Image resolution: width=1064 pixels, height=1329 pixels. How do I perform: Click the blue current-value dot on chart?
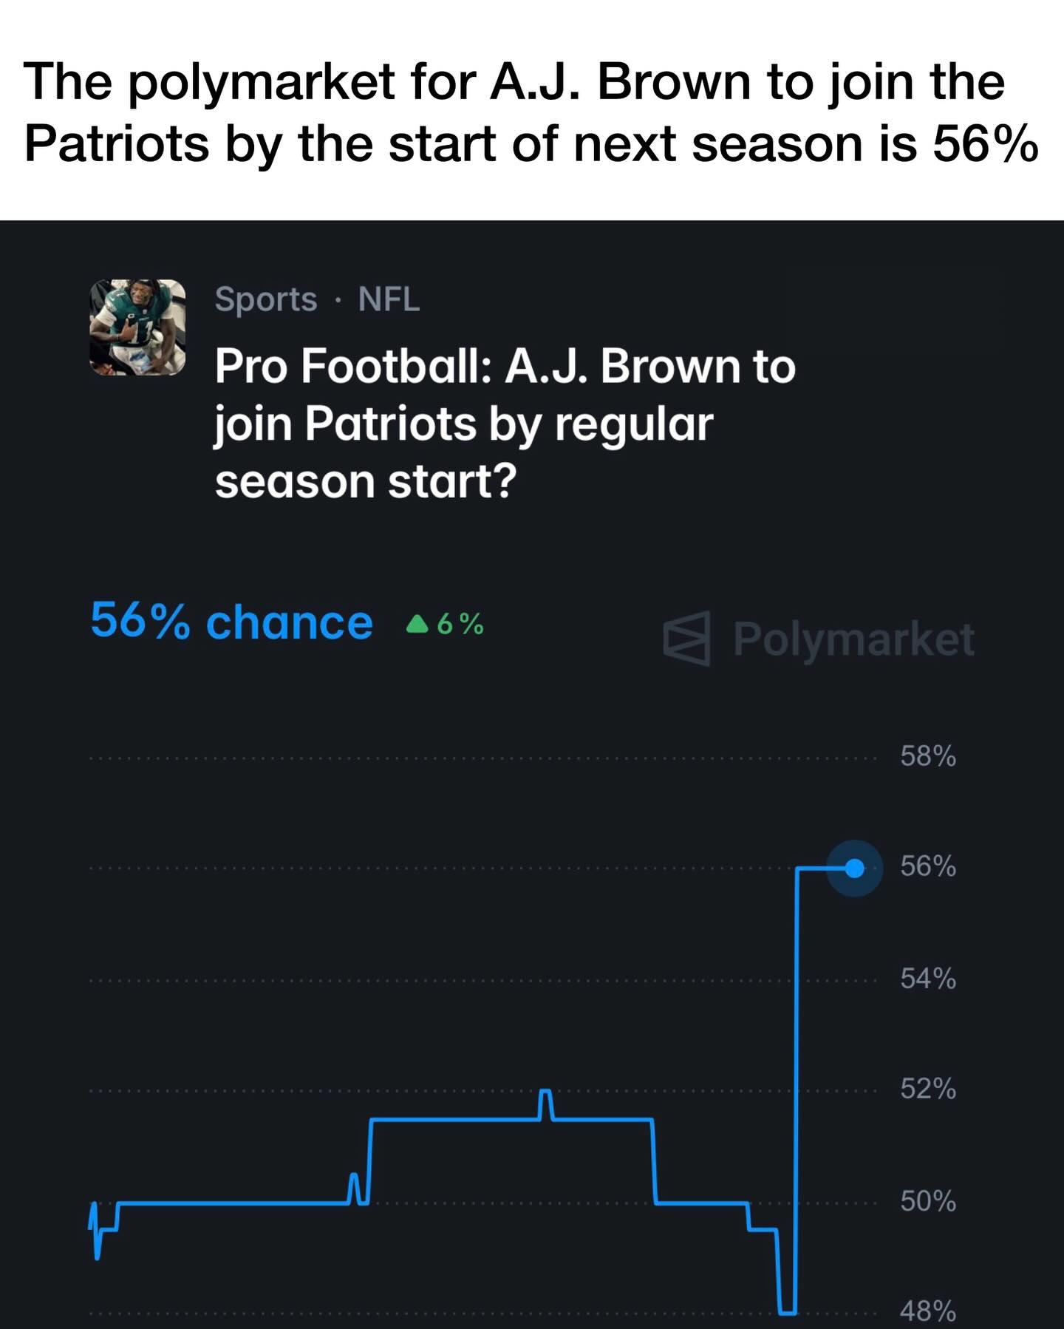tap(854, 869)
